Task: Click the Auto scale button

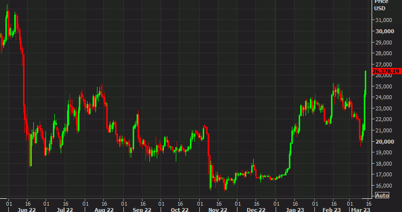Action: coord(382,195)
